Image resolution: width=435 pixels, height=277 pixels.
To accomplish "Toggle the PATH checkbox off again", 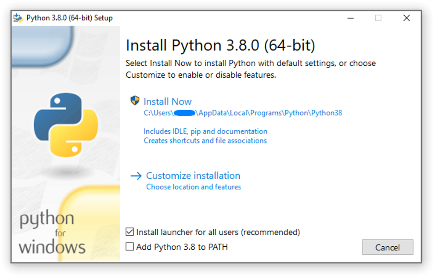I will point(130,247).
